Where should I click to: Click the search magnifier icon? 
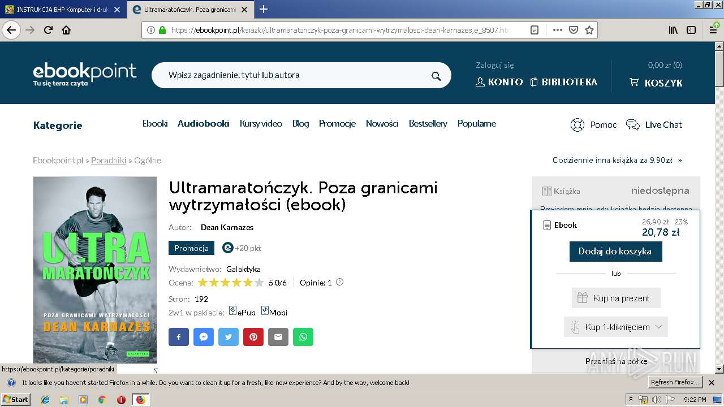point(436,76)
